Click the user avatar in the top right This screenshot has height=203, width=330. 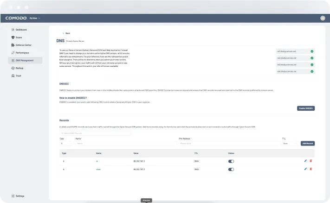coord(323,18)
